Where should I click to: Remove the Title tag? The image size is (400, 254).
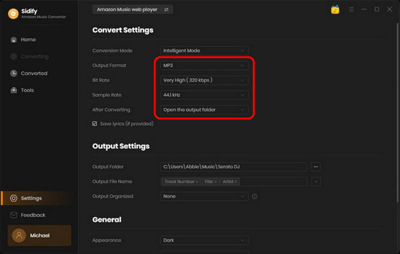(x=215, y=182)
